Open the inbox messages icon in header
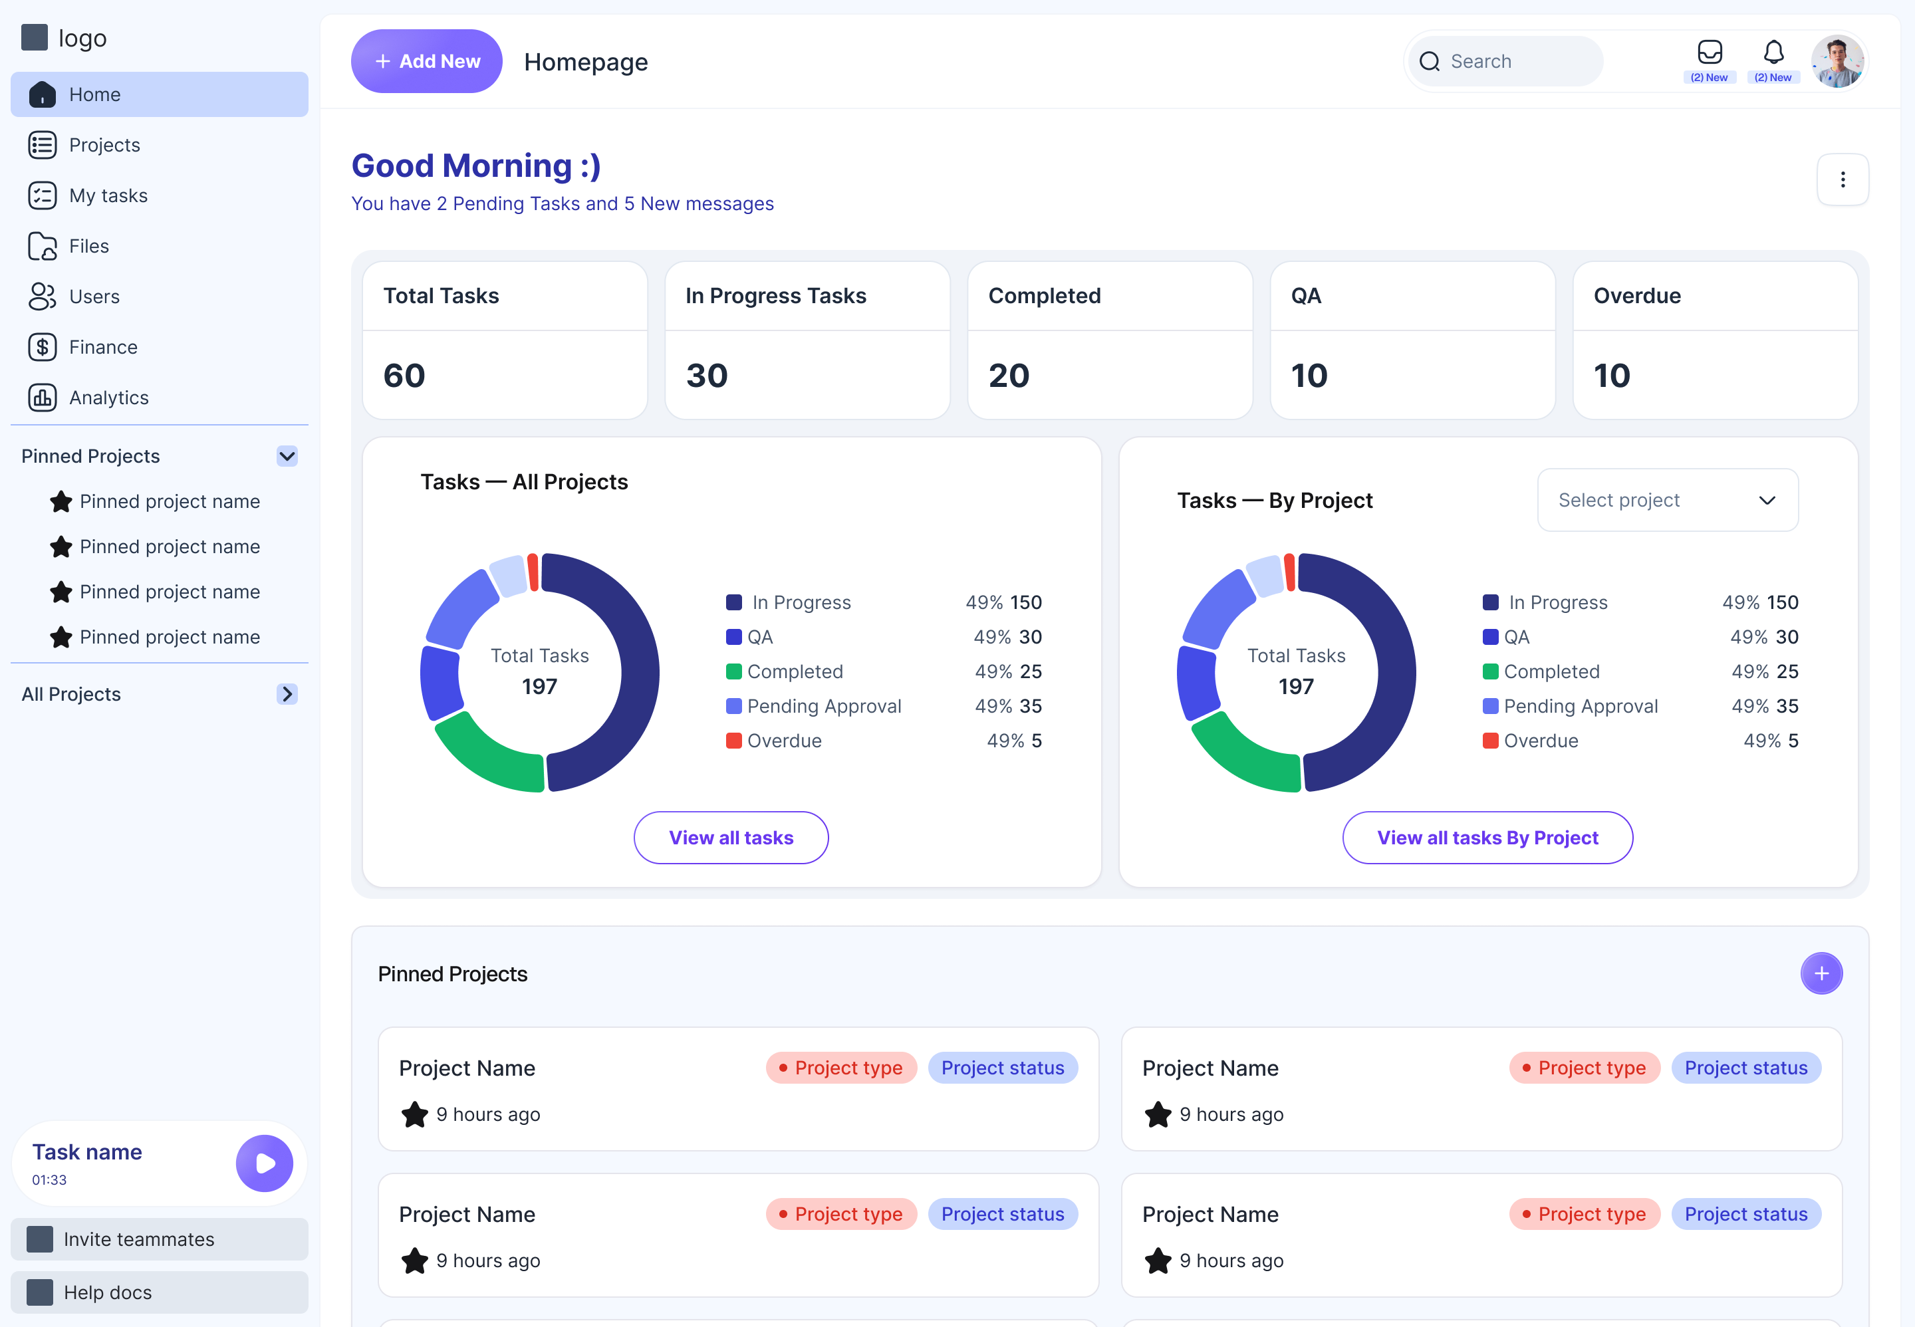 [1709, 53]
